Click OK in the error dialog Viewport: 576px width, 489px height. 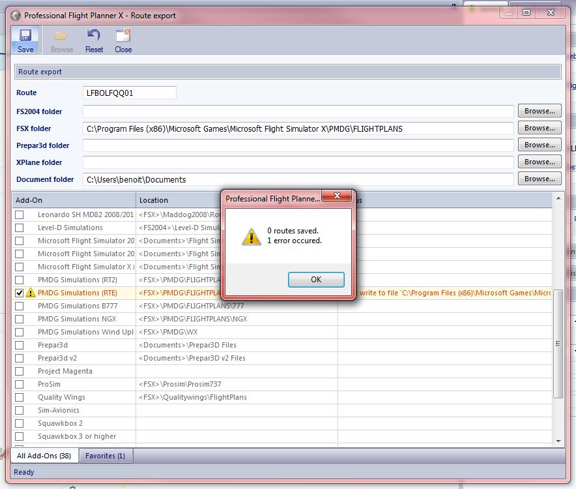tap(316, 280)
